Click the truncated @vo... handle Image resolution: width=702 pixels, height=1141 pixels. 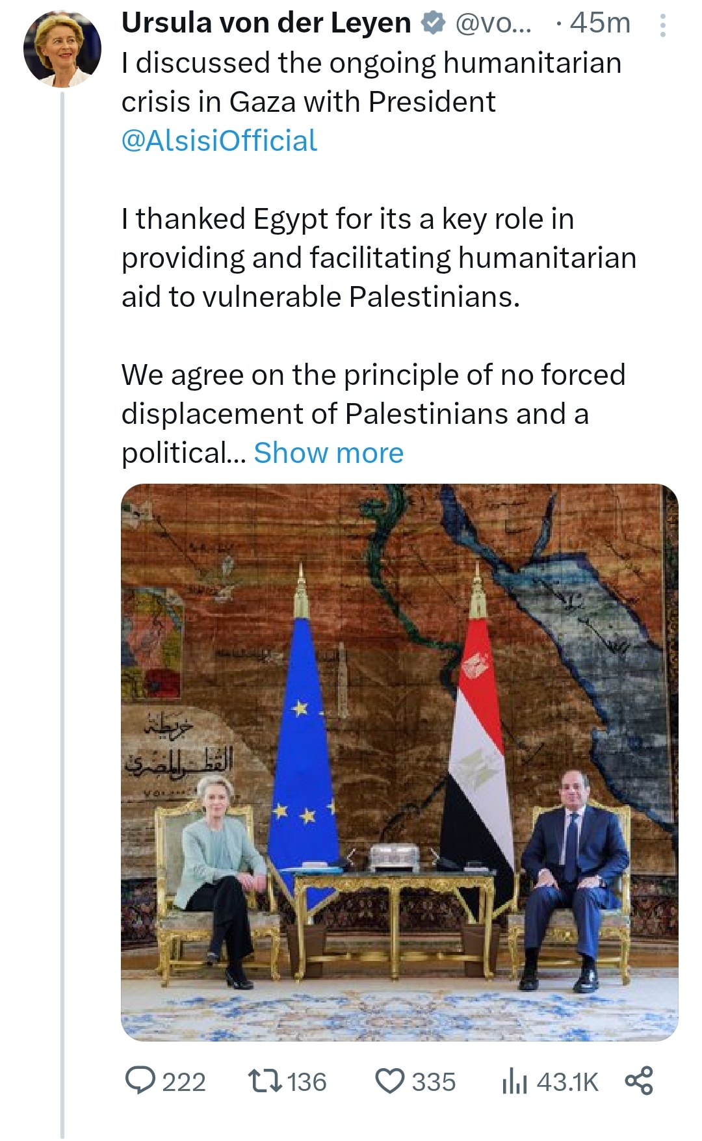[493, 24]
